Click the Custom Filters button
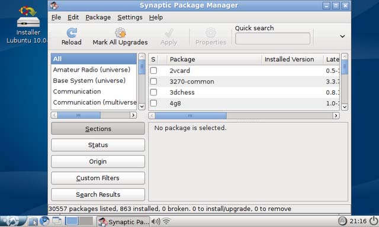 (98, 178)
